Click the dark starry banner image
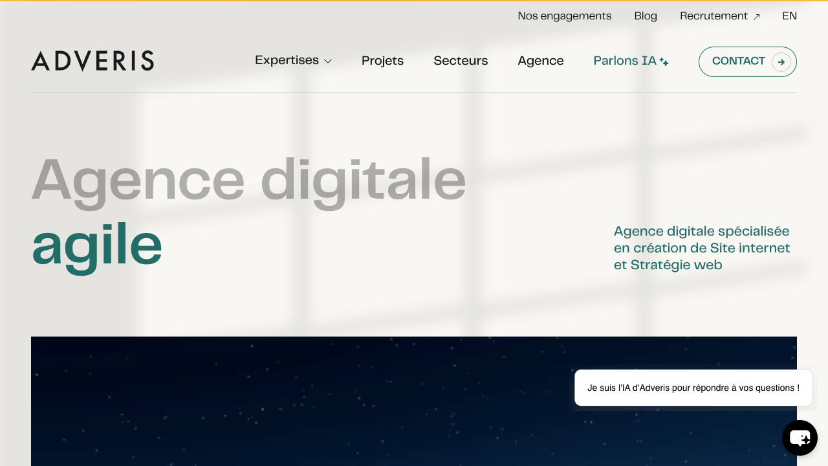 414,401
